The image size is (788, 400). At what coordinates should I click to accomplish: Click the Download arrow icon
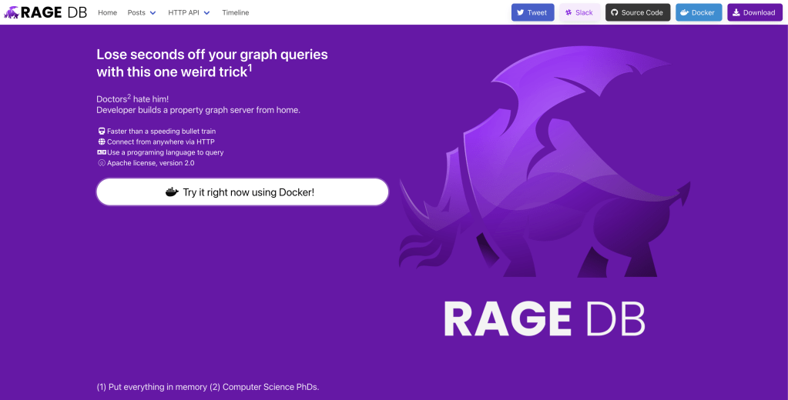(x=736, y=13)
